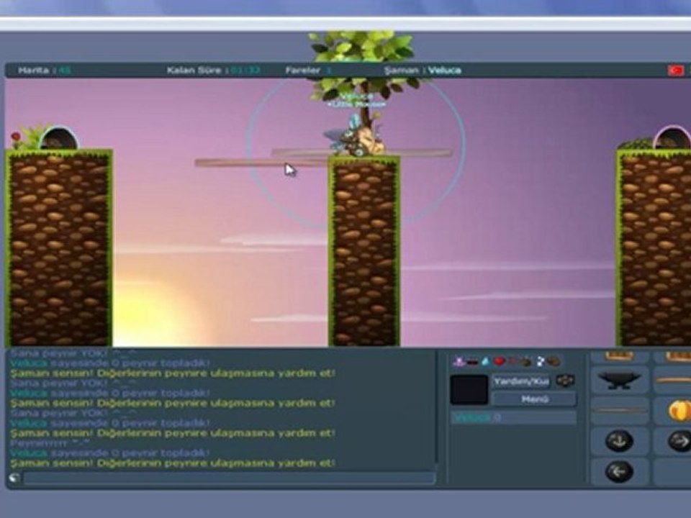
Task: Click the black avatar preview box
Action: 469,390
